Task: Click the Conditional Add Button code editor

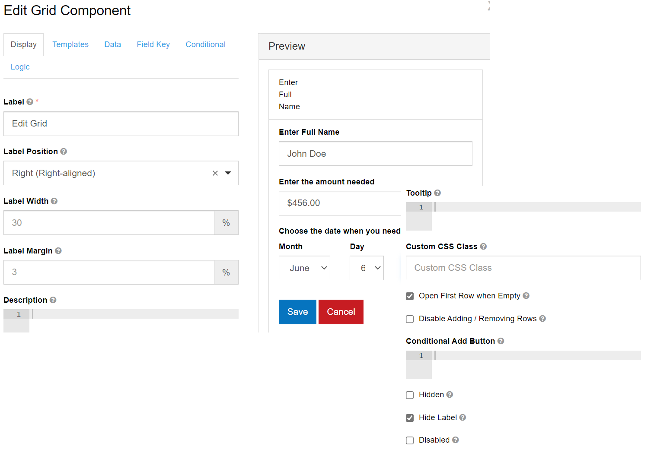Action: [x=536, y=355]
